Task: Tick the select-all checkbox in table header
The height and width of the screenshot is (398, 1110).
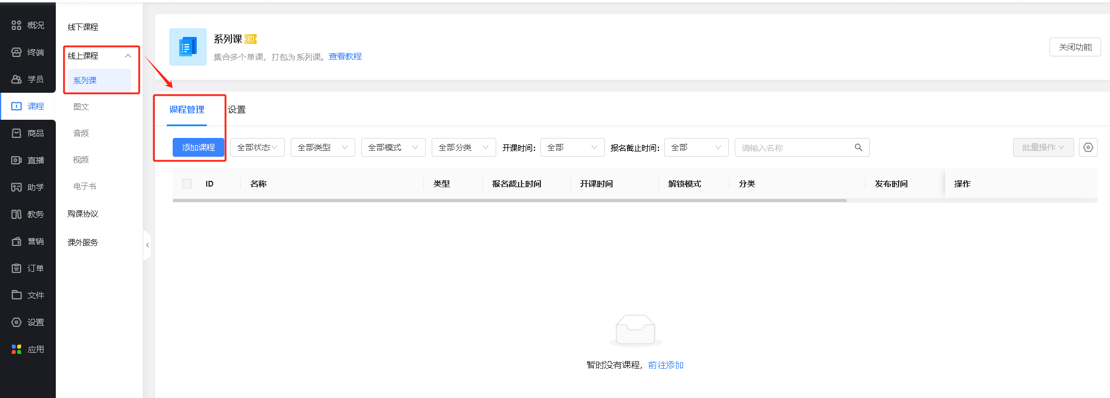Action: [x=187, y=184]
